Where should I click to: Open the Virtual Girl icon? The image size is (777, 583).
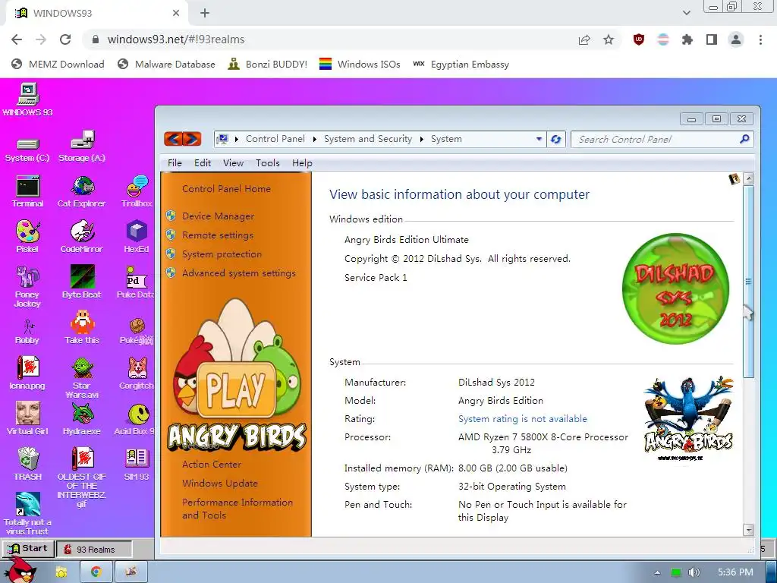(27, 419)
